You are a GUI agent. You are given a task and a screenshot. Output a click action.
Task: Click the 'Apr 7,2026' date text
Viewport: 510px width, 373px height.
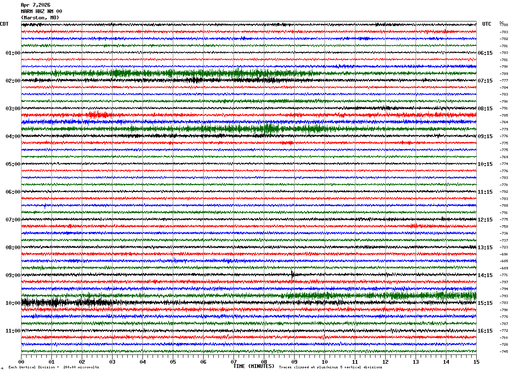coord(35,5)
